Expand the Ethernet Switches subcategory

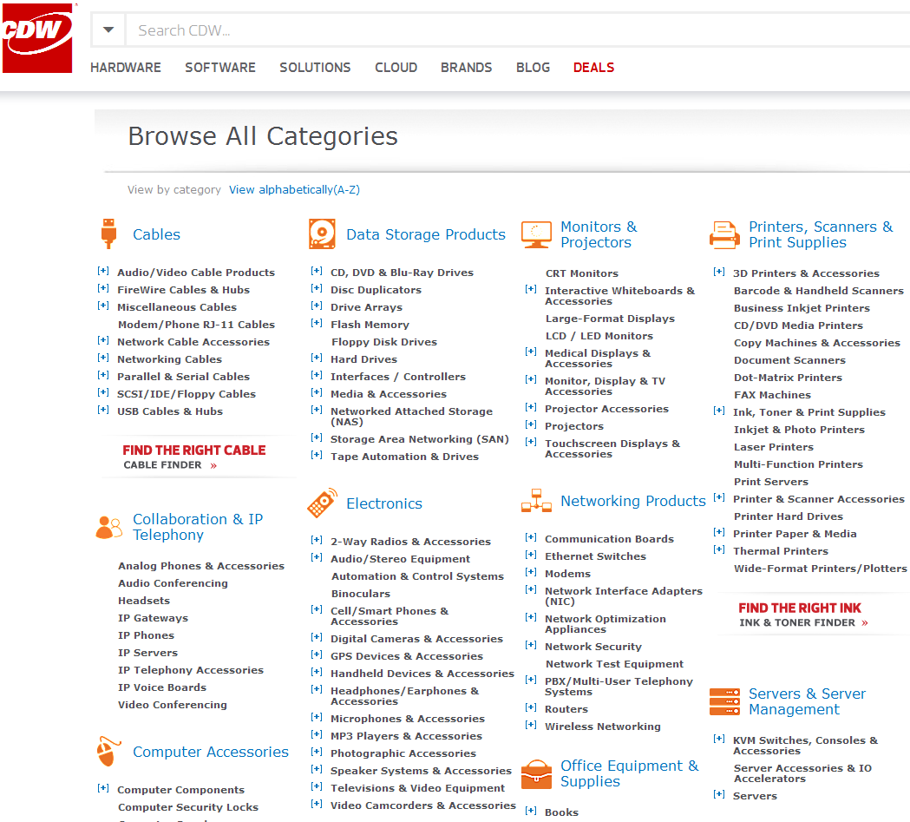pos(531,556)
